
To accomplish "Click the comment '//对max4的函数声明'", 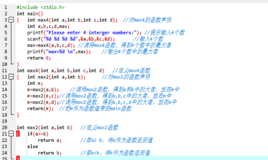I will coord(147,20).
